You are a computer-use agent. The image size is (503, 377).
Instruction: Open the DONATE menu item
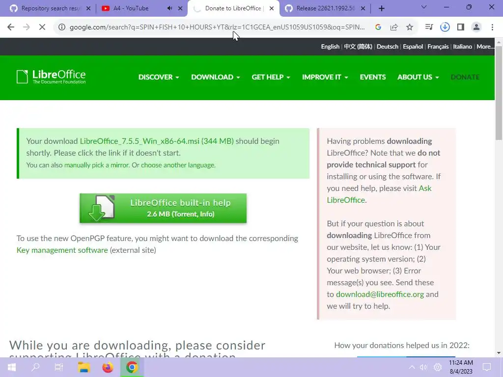click(465, 77)
